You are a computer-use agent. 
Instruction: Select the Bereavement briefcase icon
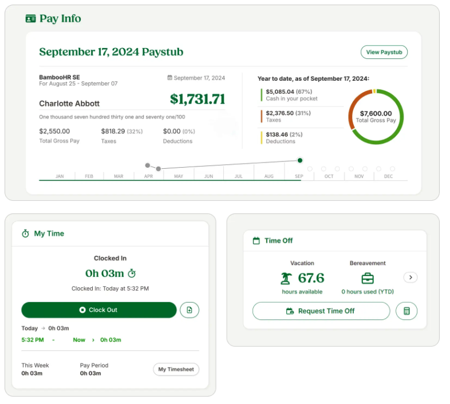pyautogui.click(x=368, y=279)
